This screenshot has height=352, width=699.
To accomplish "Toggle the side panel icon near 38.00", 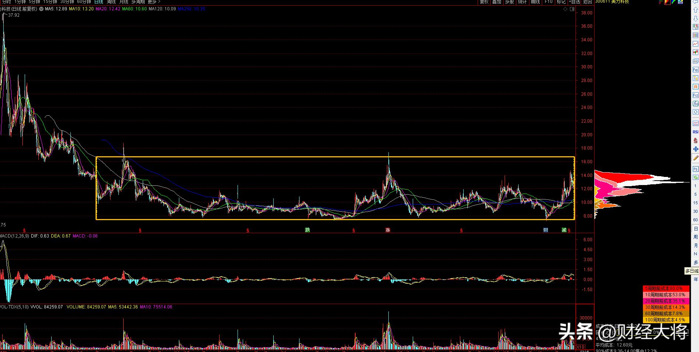I will (x=572, y=9).
